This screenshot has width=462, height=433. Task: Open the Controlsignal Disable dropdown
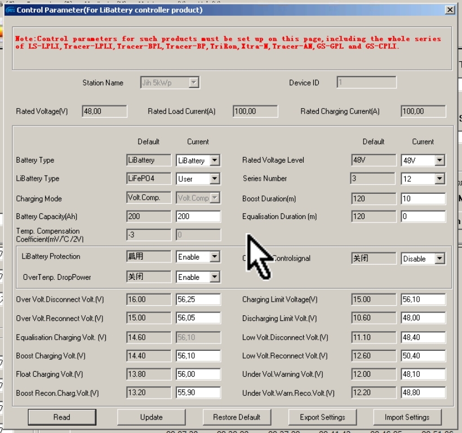click(x=439, y=259)
